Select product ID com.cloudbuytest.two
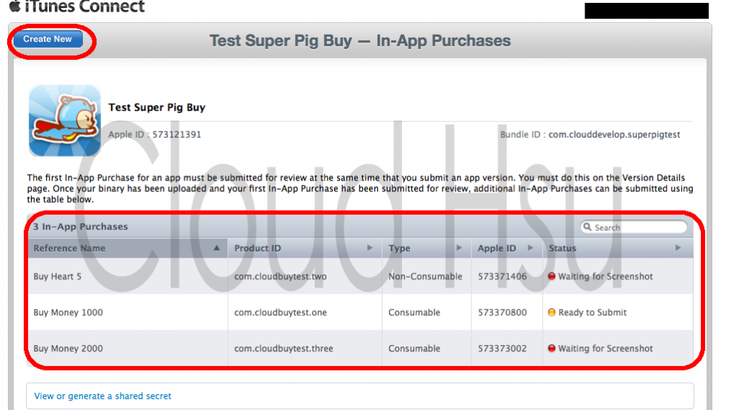This screenshot has height=410, width=739. pyautogui.click(x=281, y=276)
